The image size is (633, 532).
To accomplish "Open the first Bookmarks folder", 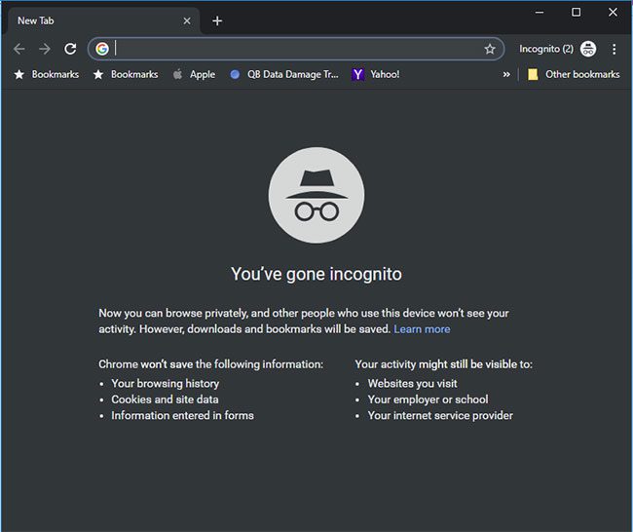I will coord(46,74).
